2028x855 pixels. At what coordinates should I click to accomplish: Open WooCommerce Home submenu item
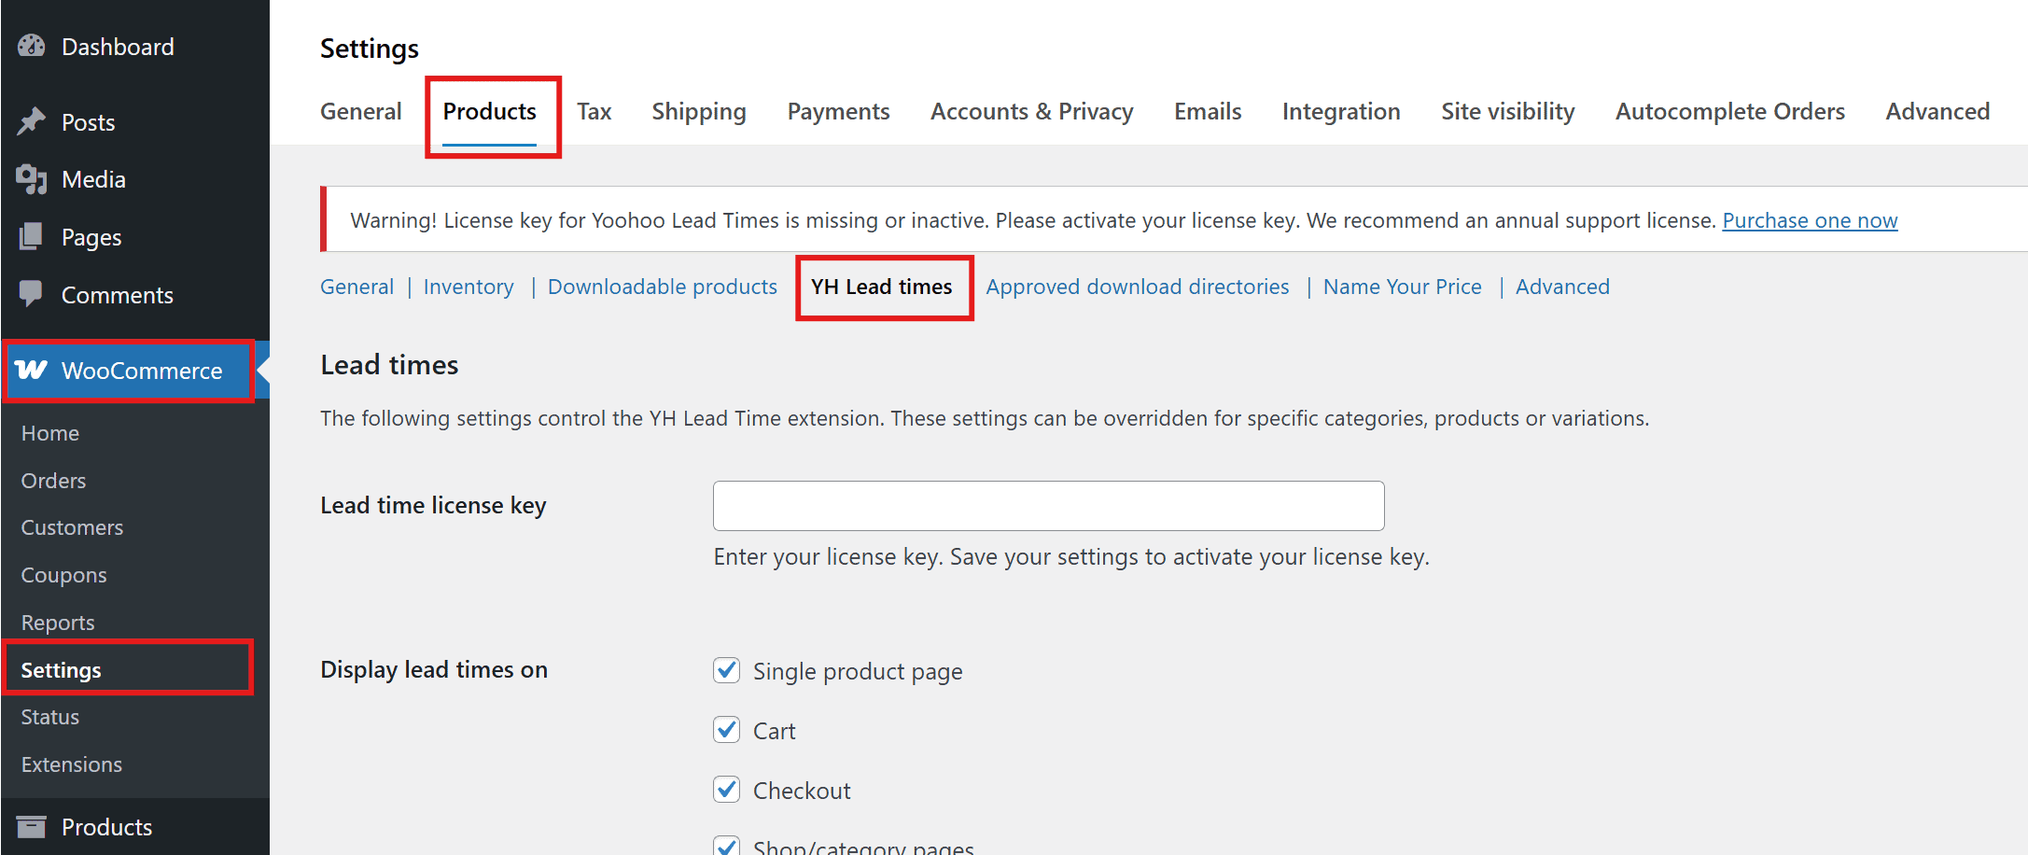[x=50, y=433]
